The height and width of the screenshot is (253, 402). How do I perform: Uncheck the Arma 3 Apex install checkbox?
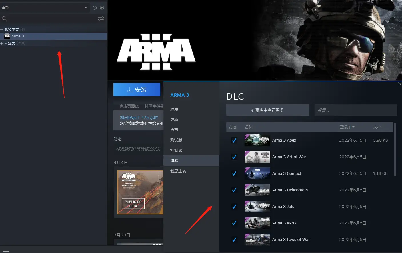(x=234, y=140)
